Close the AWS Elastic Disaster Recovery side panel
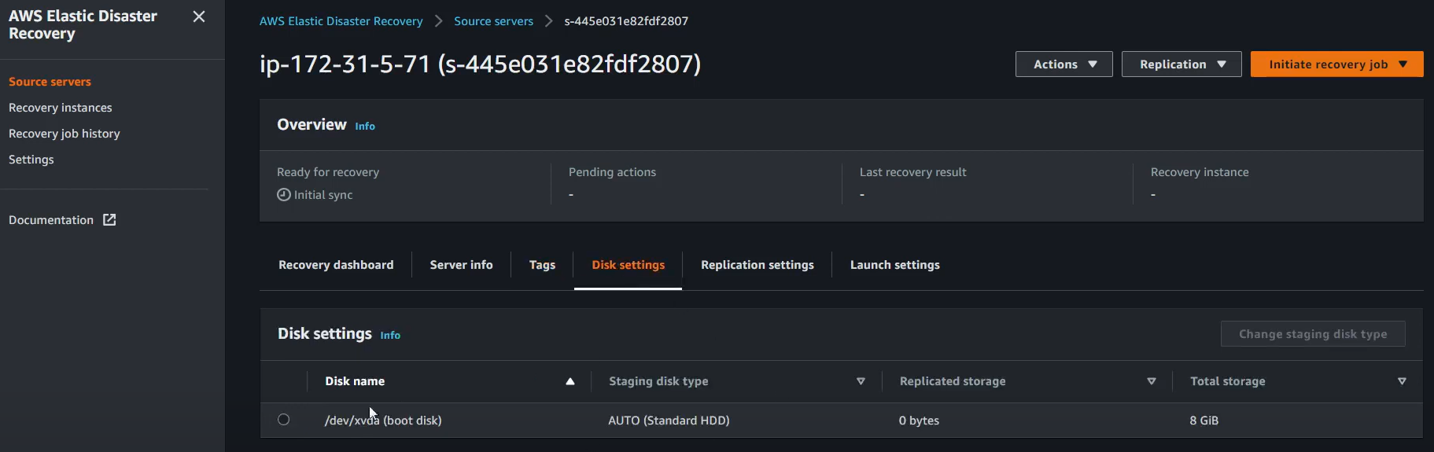1434x452 pixels. pos(199,17)
